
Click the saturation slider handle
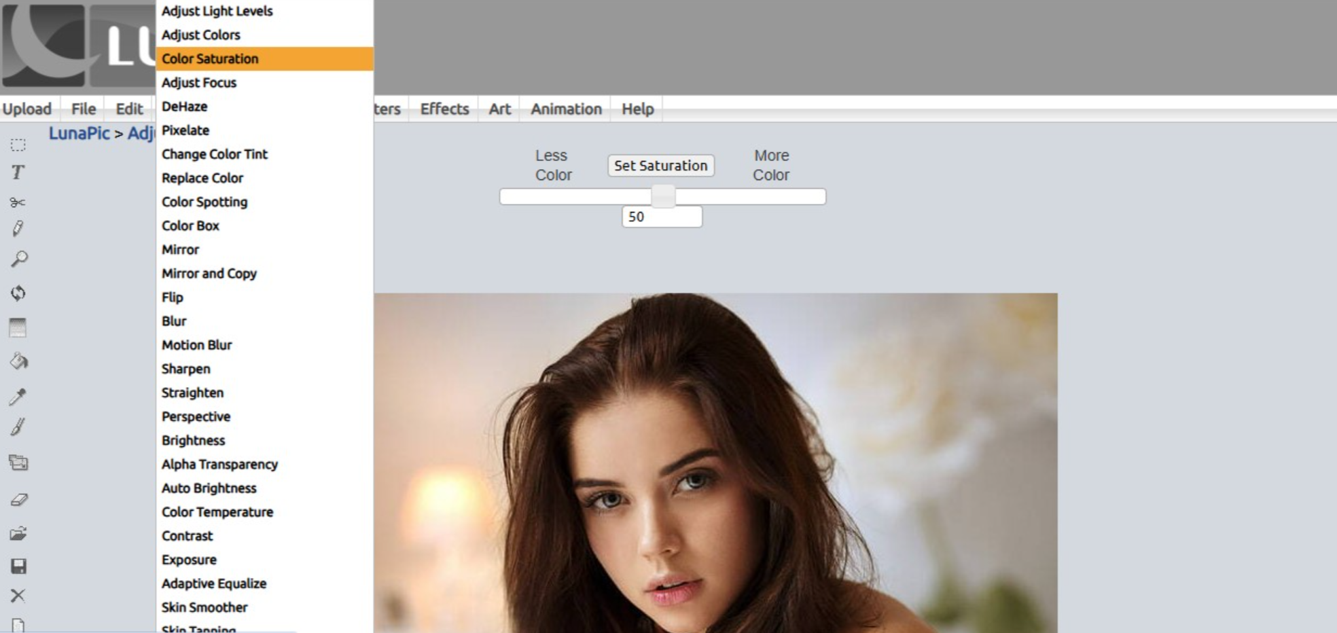pos(663,196)
